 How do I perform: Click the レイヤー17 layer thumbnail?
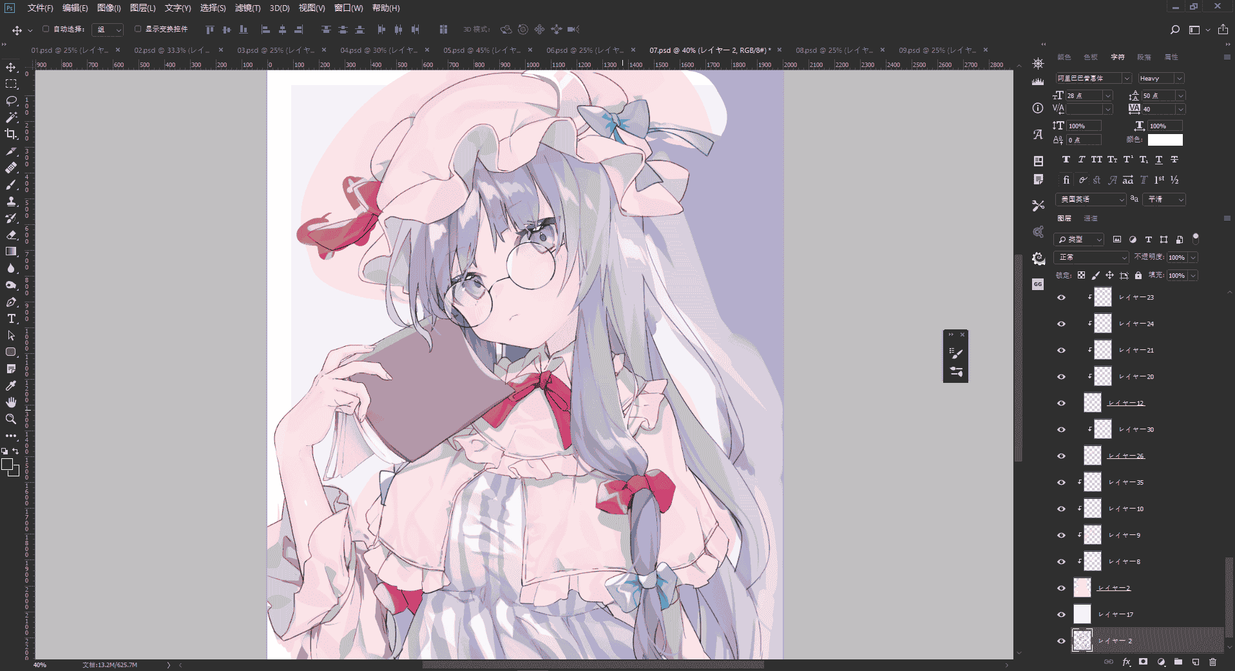coord(1082,614)
